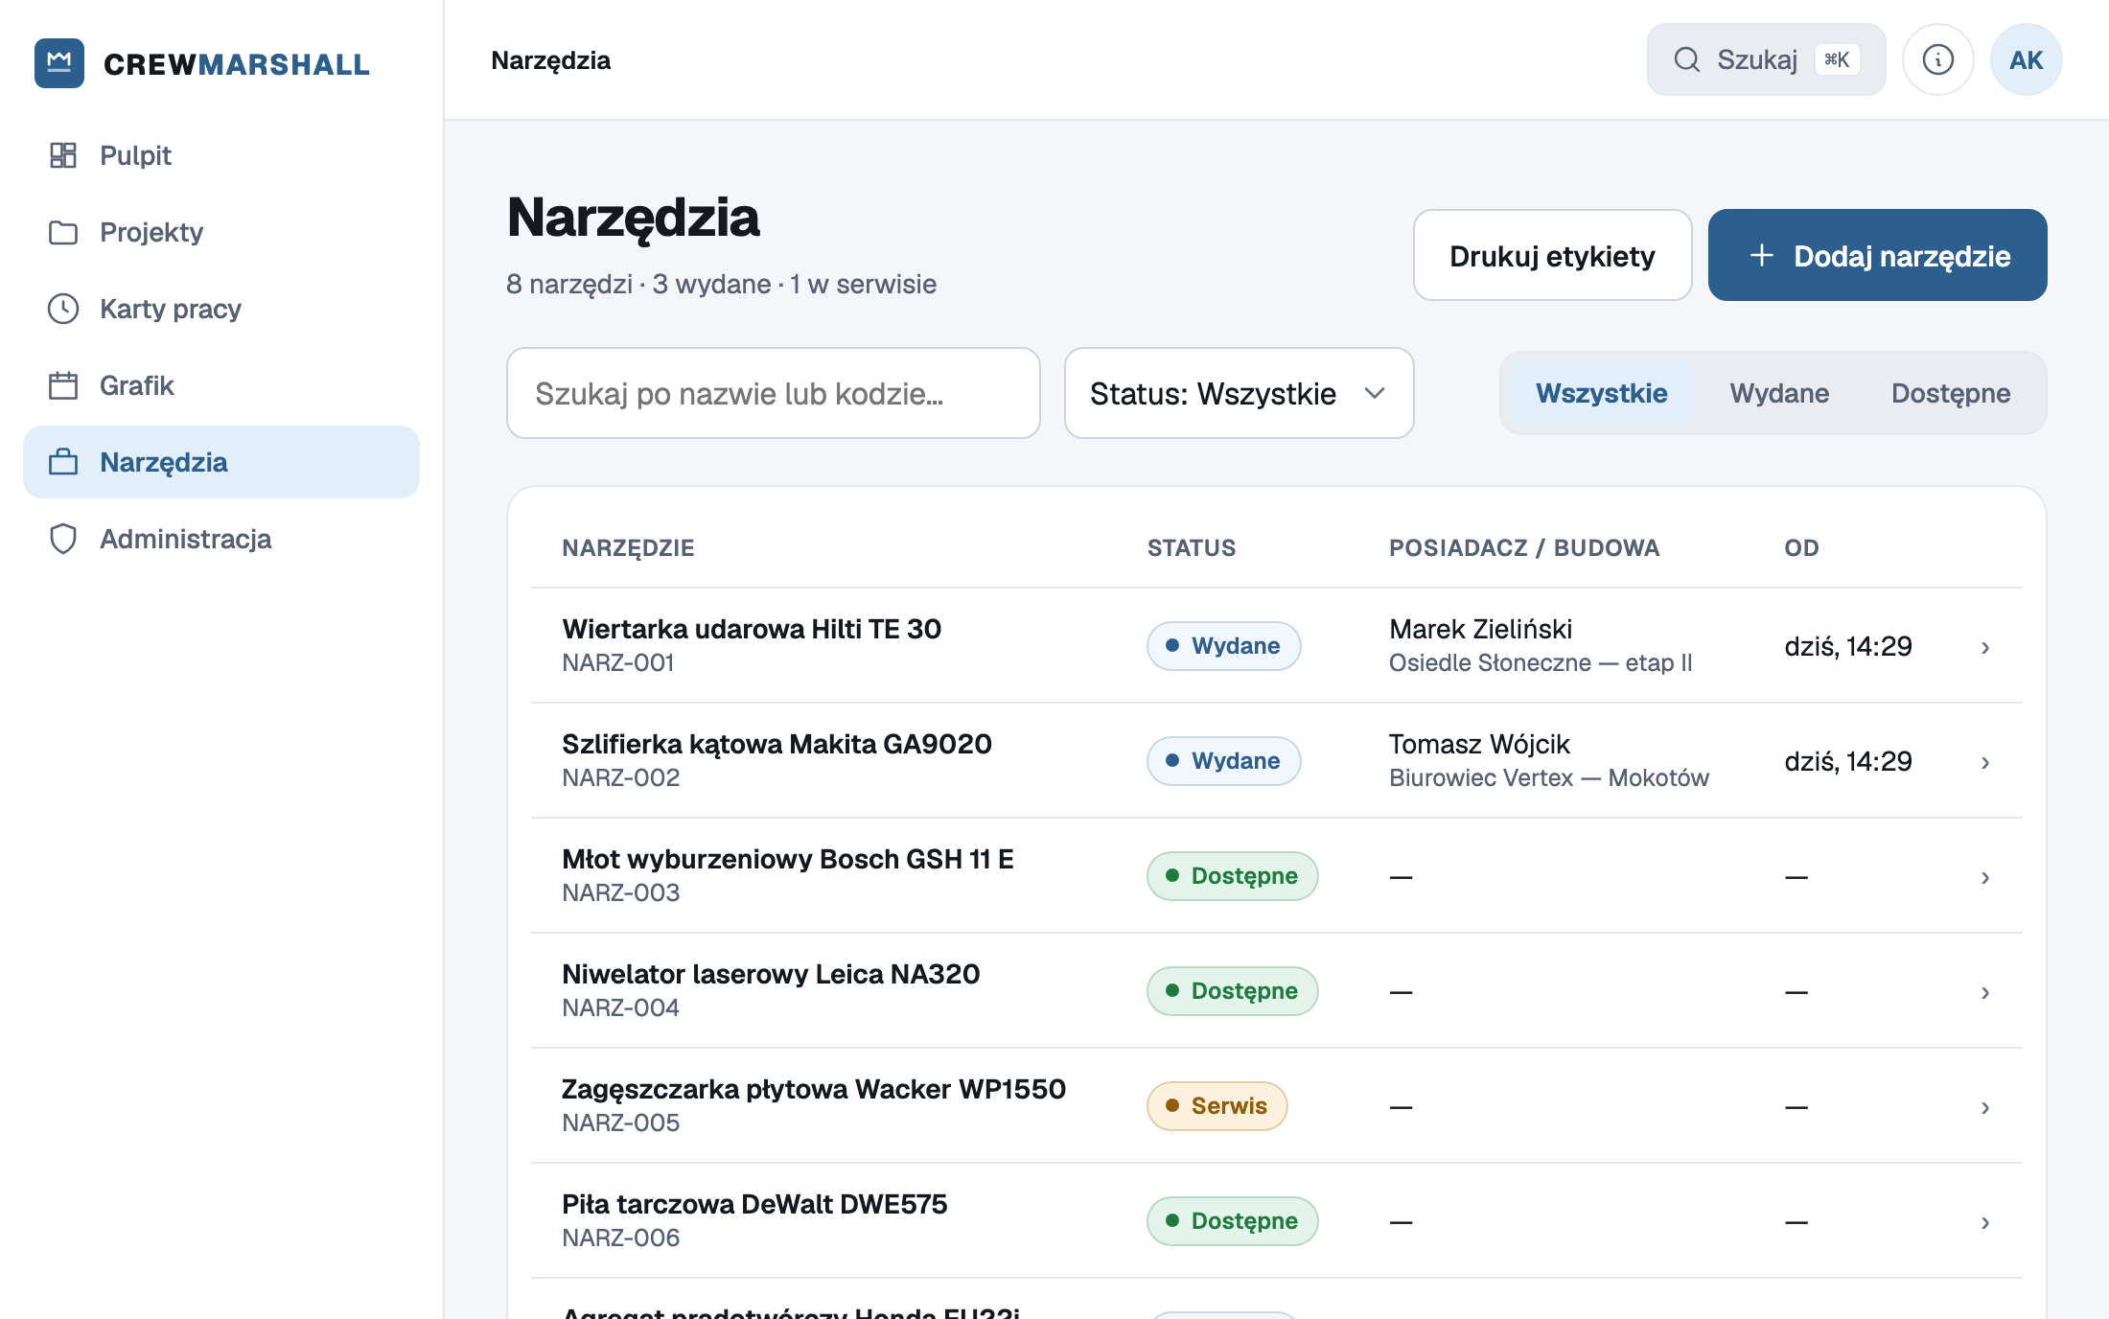The image size is (2109, 1319).
Task: Select the Wszystkie filter tab
Action: (1601, 393)
